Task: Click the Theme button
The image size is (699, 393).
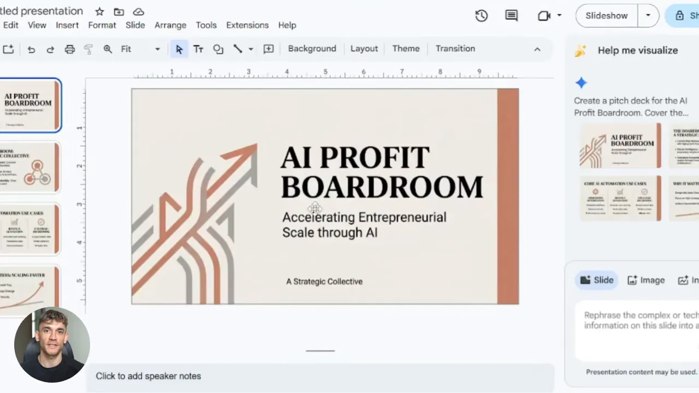Action: tap(406, 49)
